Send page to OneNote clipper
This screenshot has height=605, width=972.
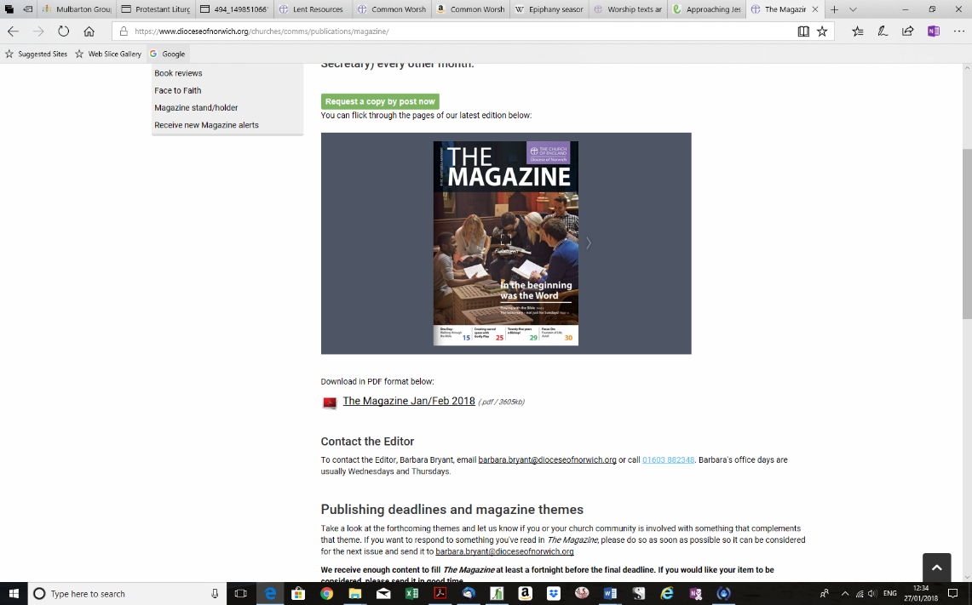pyautogui.click(x=934, y=31)
